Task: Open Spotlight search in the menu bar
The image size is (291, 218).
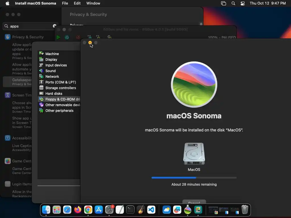Action: 233,3
